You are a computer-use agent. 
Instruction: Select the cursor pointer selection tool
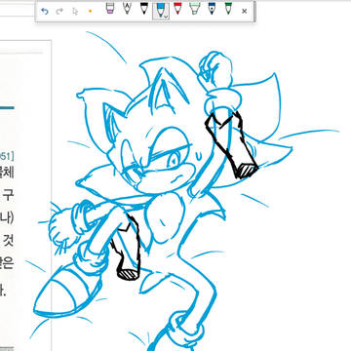coord(75,12)
